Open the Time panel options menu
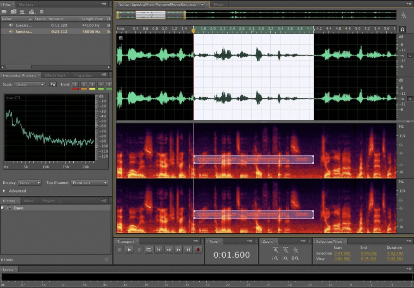 pyautogui.click(x=249, y=241)
